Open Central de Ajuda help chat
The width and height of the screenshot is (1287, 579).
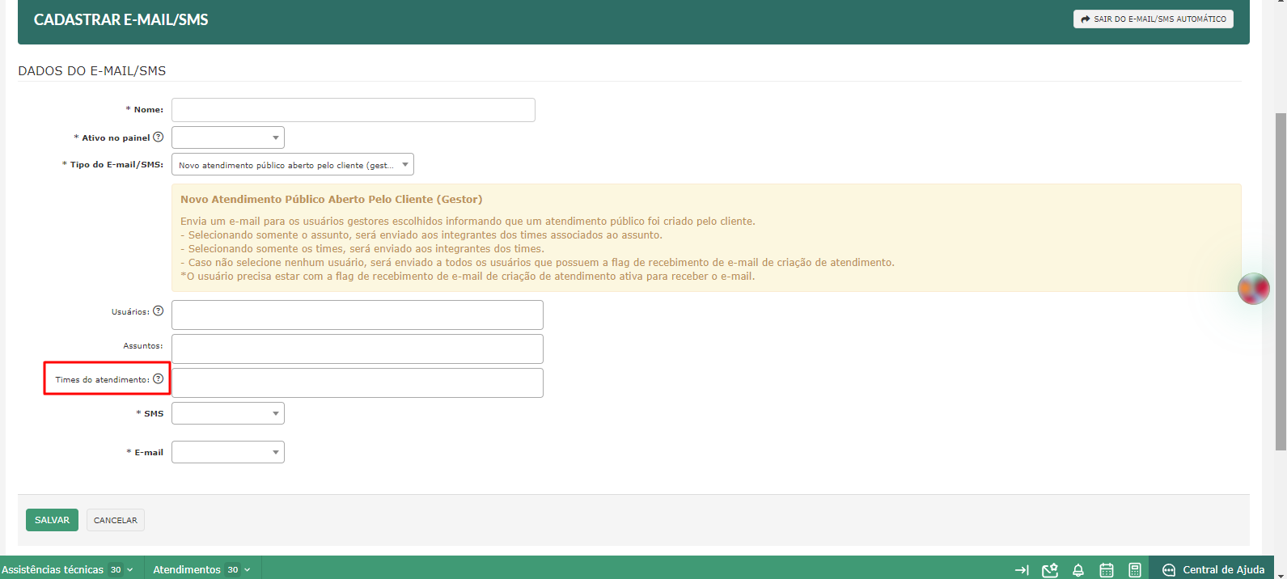click(x=1213, y=569)
